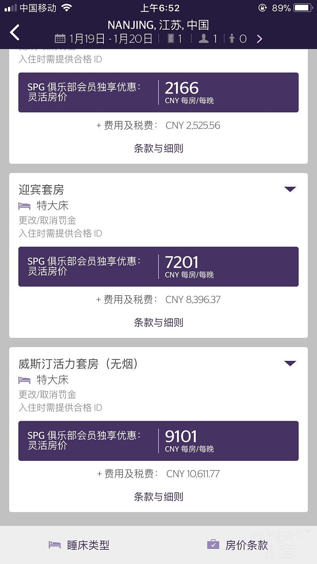Open 条款与细则 for 威斯汀活力套房
Image resolution: width=317 pixels, height=564 pixels.
158,497
